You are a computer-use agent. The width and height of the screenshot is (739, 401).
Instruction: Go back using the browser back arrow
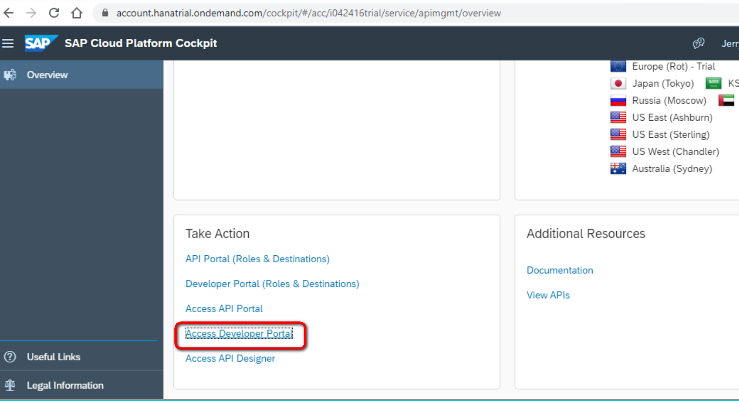pos(9,13)
